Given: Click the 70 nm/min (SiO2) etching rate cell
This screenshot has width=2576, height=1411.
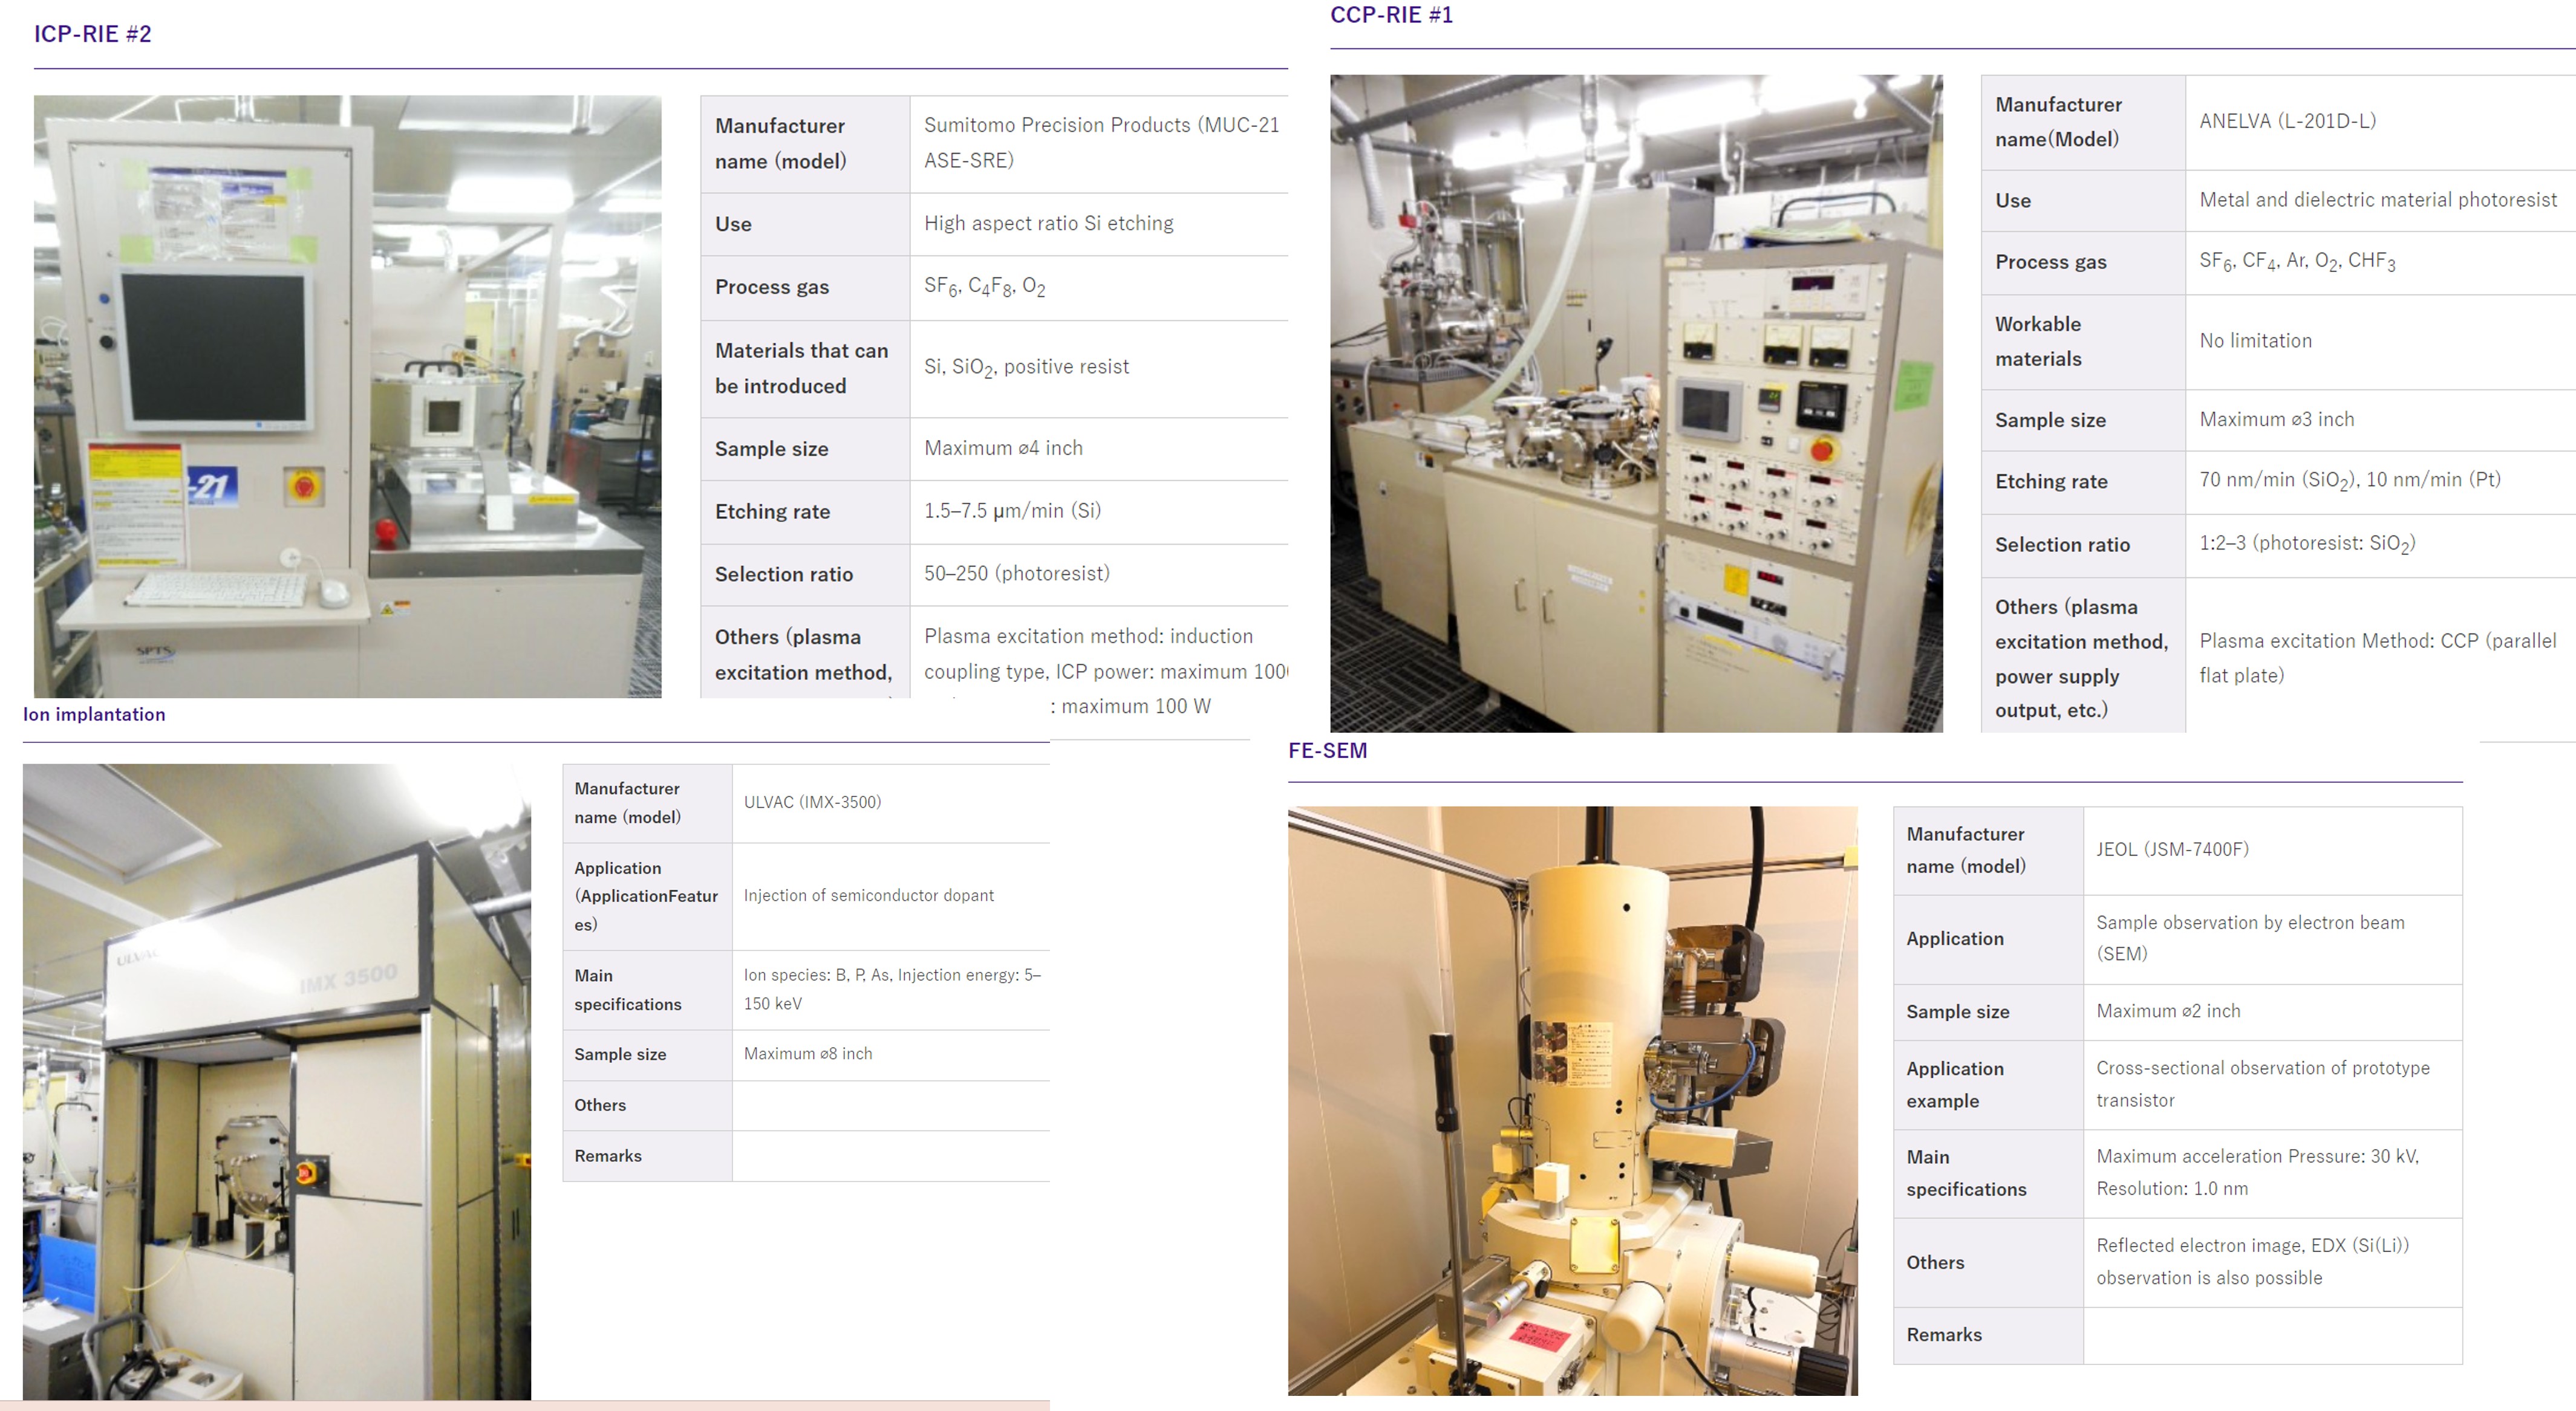Looking at the screenshot, I should click(2380, 482).
